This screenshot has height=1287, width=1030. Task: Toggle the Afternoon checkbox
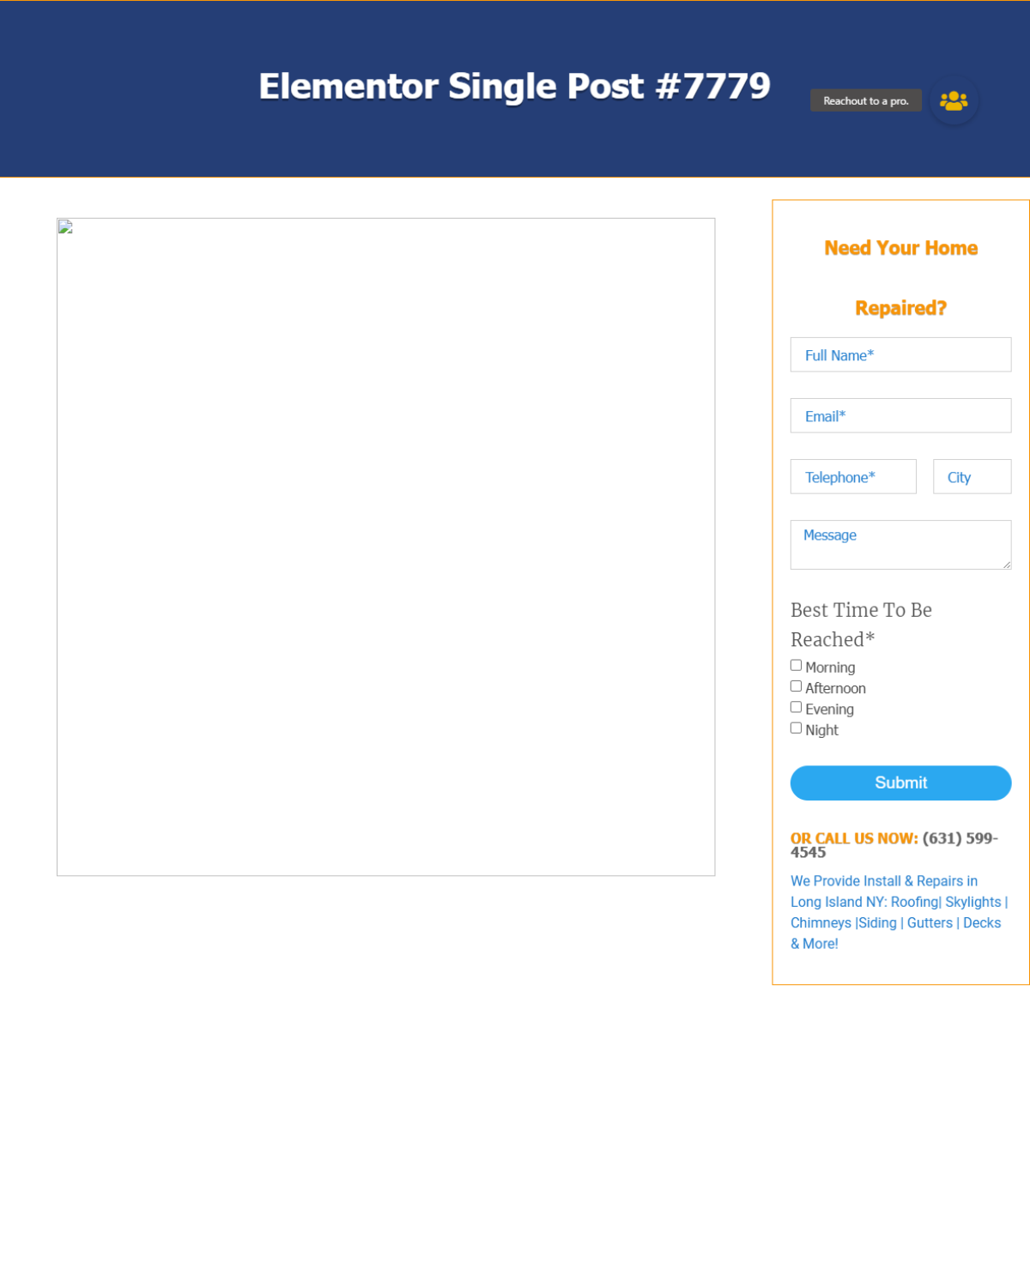(x=796, y=686)
